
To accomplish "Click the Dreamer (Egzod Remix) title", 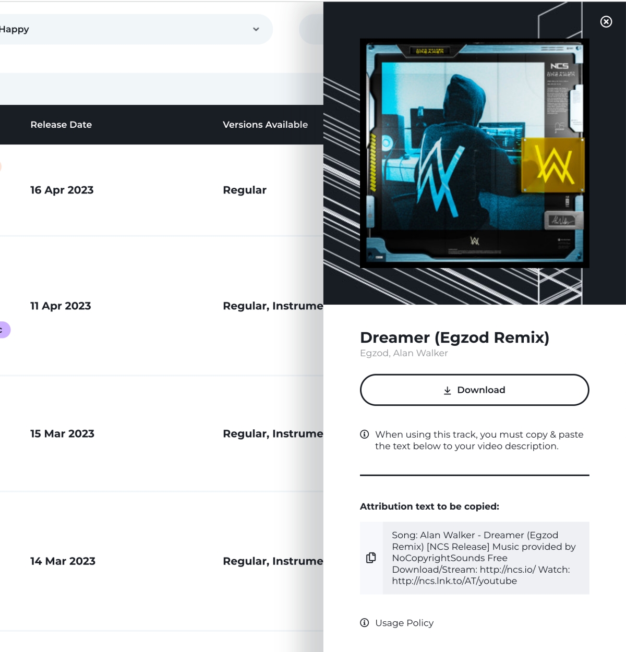I will click(454, 337).
